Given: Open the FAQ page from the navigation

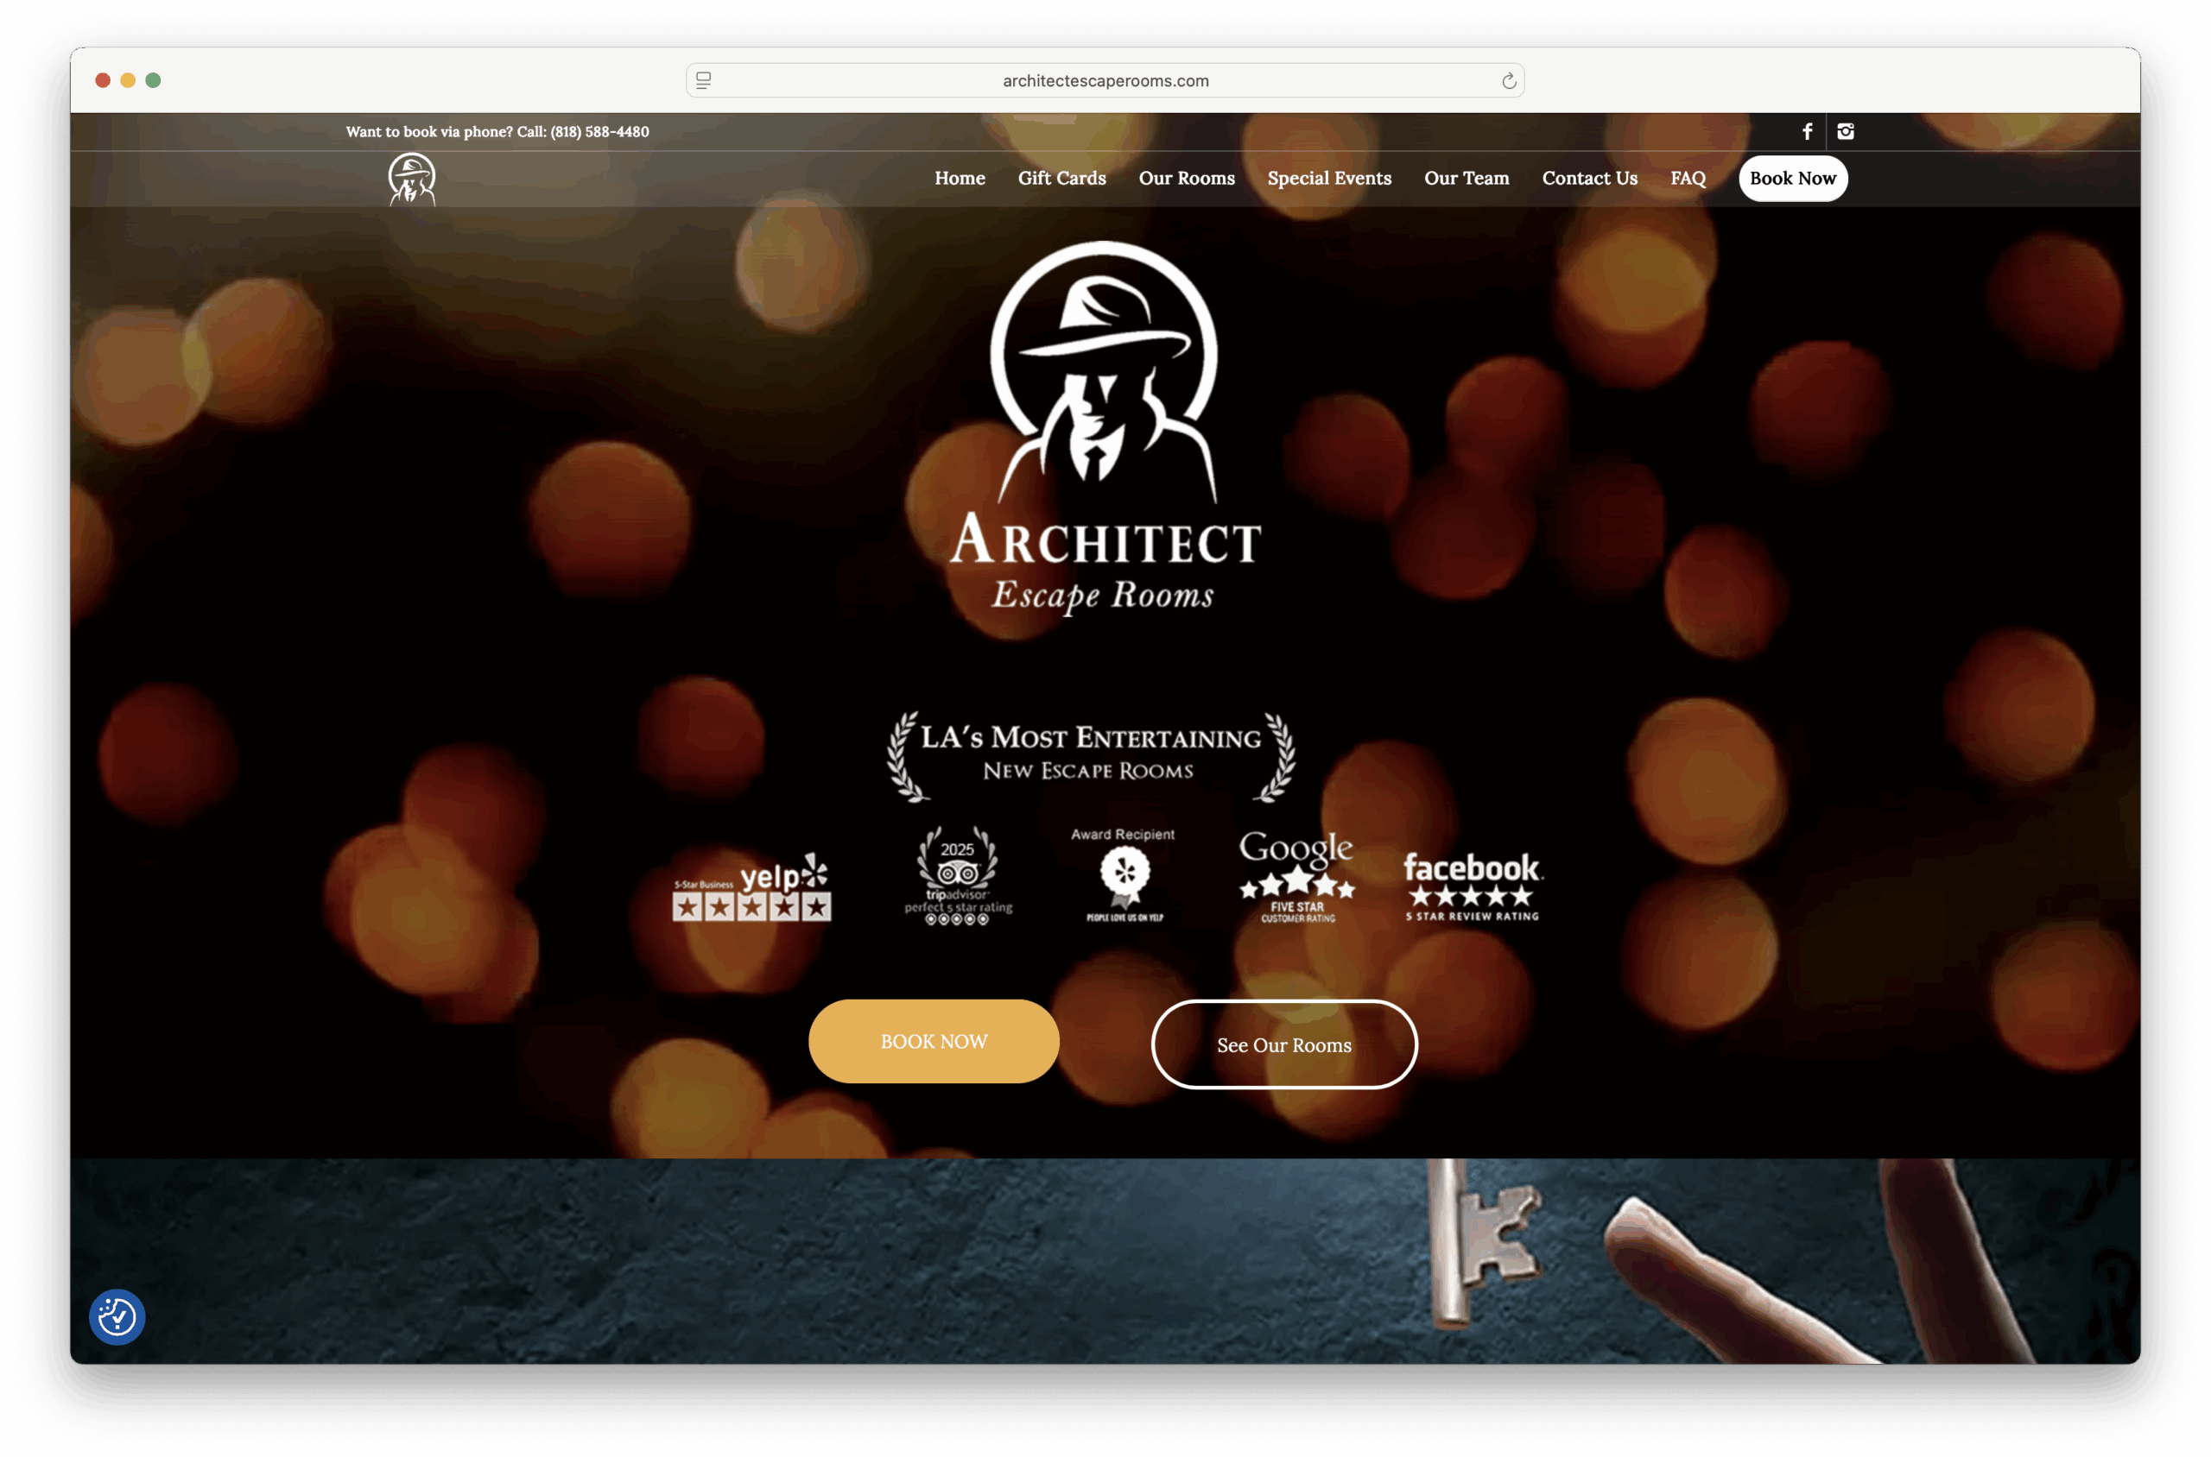Looking at the screenshot, I should pyautogui.click(x=1688, y=178).
